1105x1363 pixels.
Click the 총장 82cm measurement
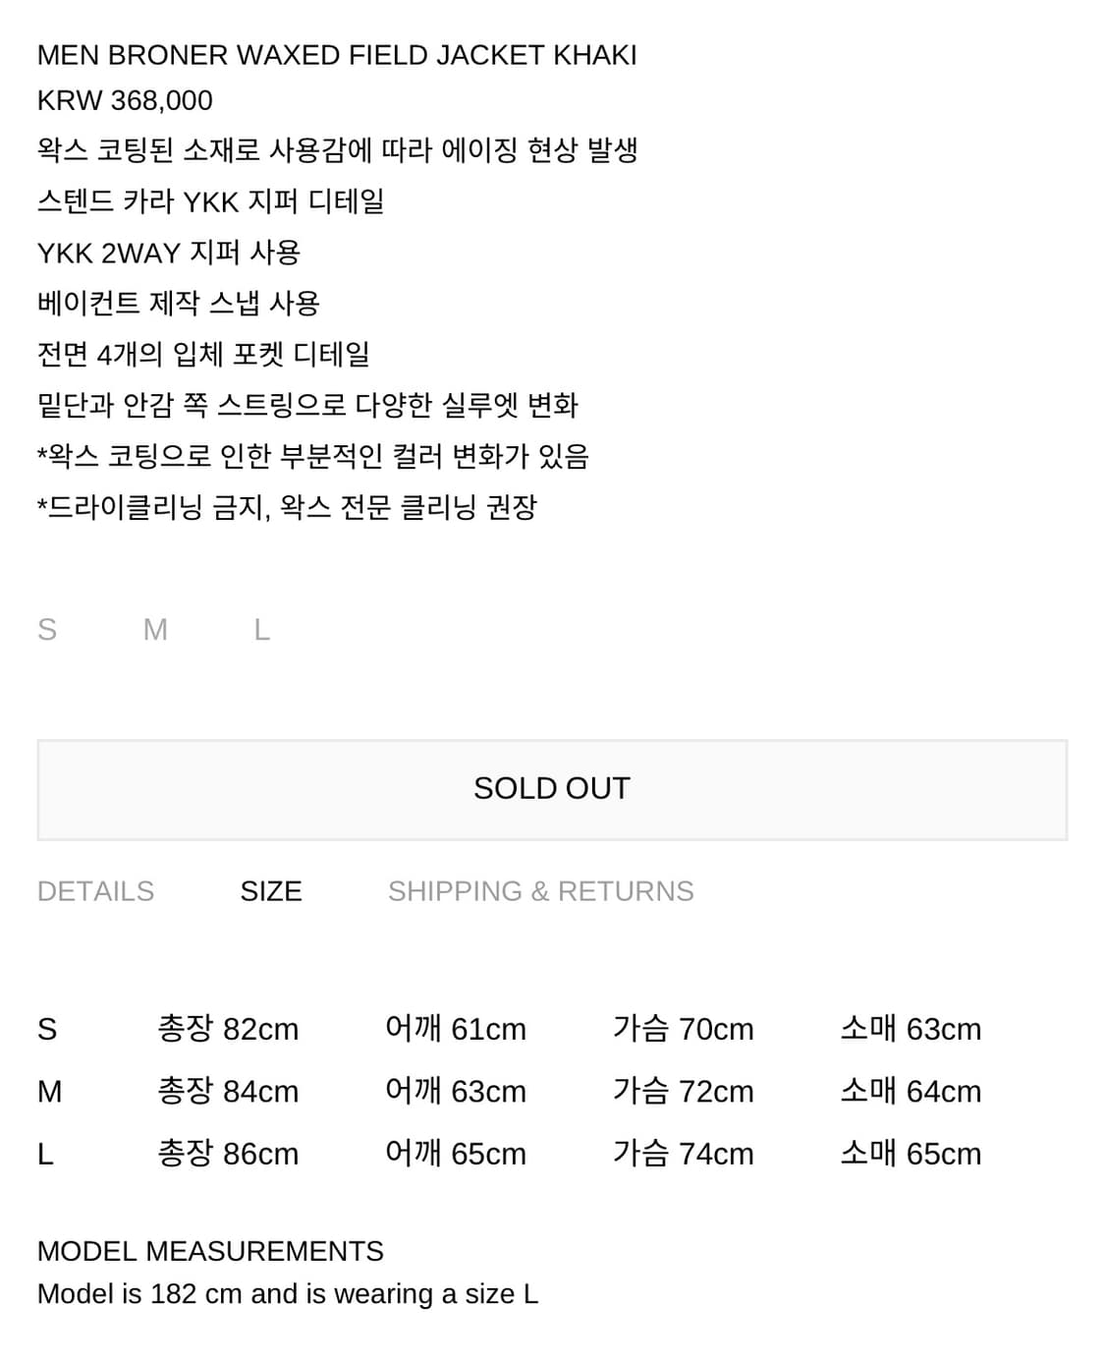coord(228,1029)
